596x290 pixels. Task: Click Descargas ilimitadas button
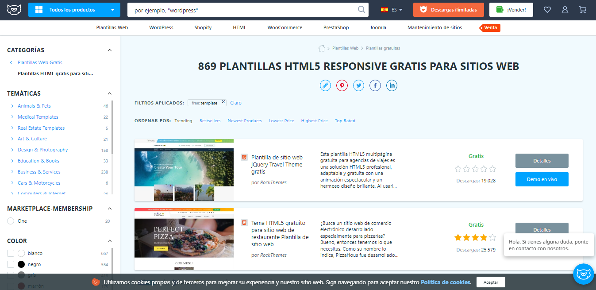click(450, 10)
